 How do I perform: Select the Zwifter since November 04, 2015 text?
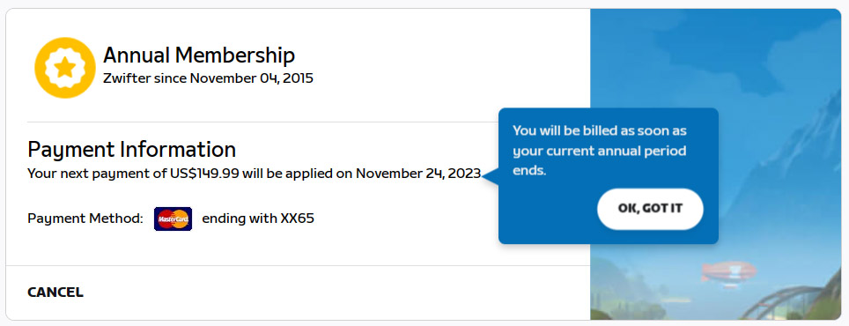(x=208, y=78)
